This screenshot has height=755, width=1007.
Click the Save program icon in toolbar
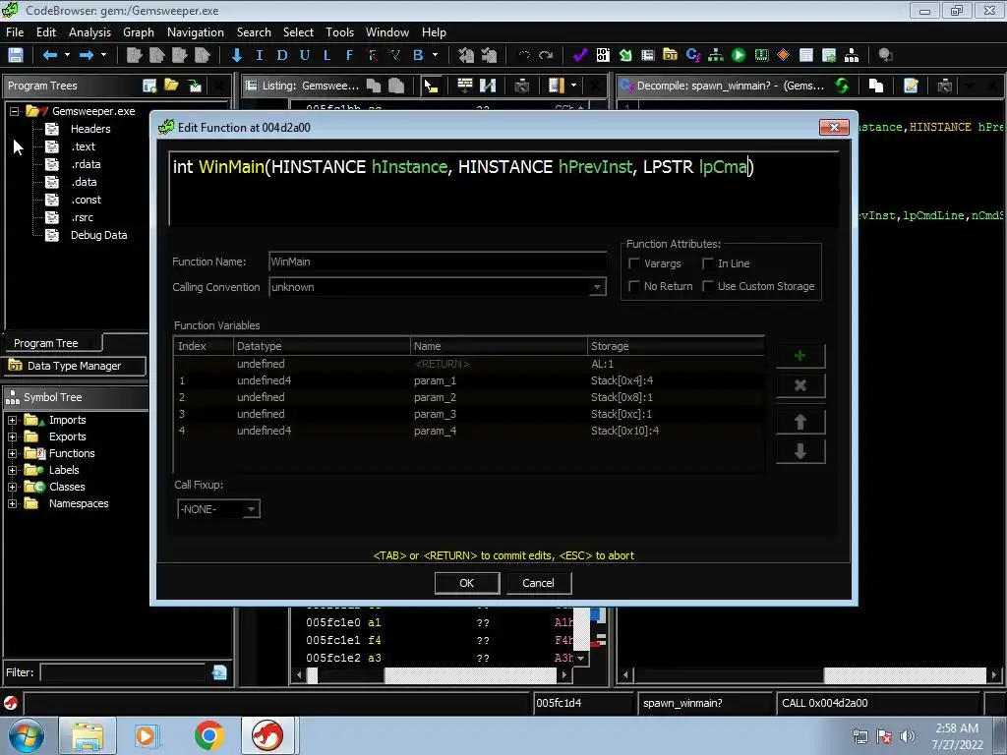coord(16,55)
